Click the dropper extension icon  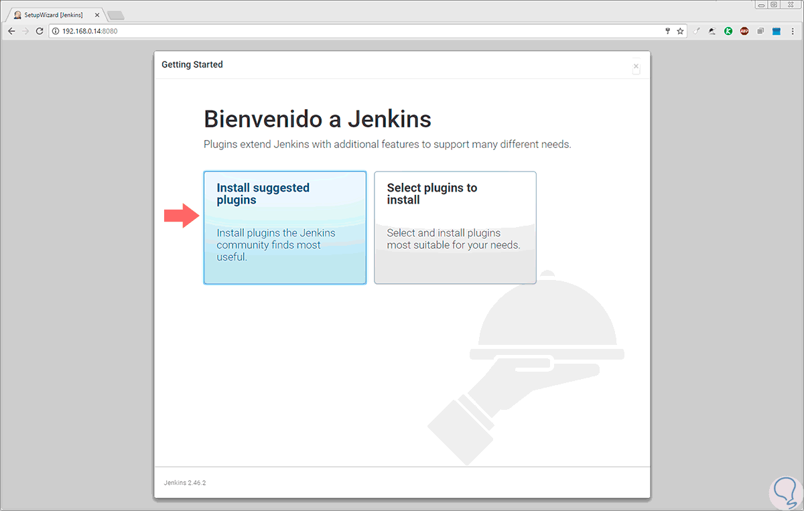pos(697,31)
